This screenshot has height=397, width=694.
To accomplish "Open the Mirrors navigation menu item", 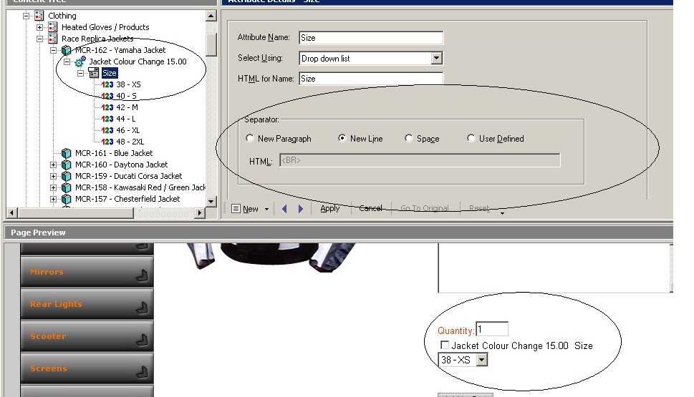I will [87, 272].
